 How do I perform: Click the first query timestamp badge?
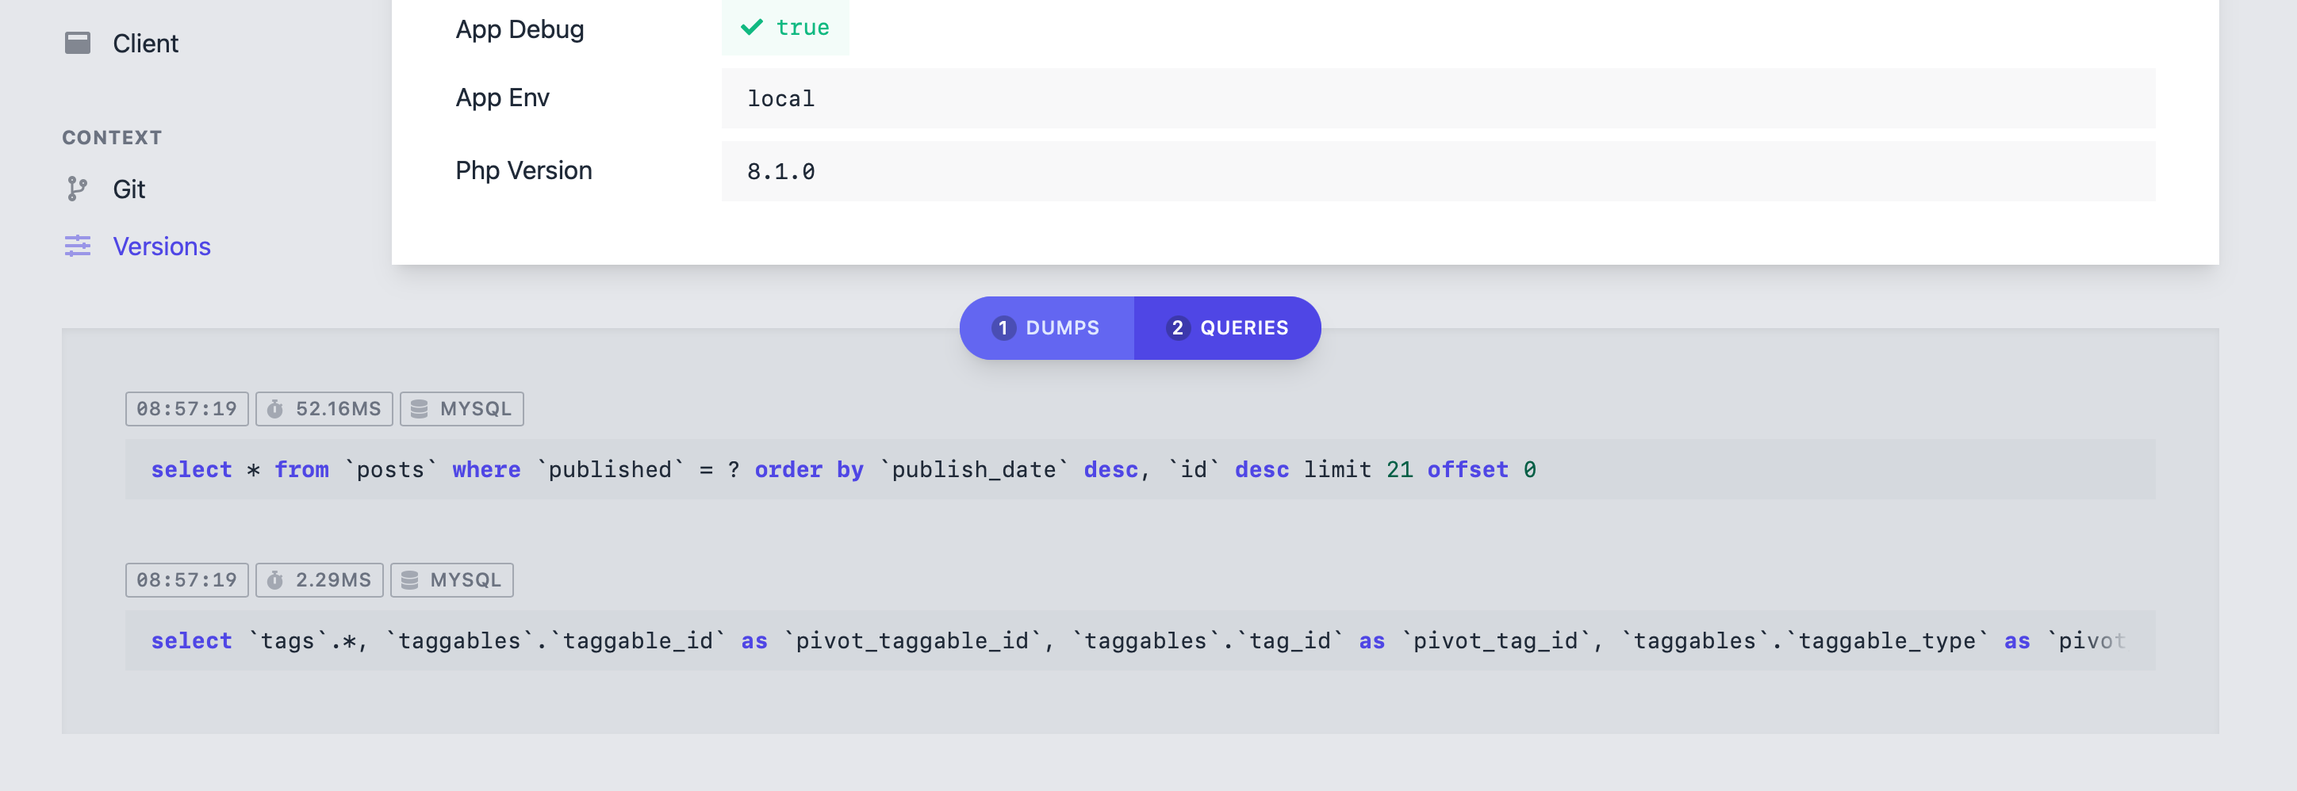pos(186,409)
